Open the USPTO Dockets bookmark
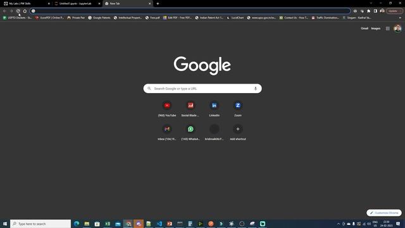The height and width of the screenshot is (228, 405). (17, 18)
